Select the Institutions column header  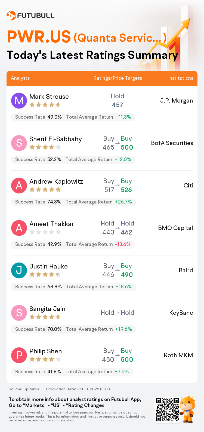point(181,78)
